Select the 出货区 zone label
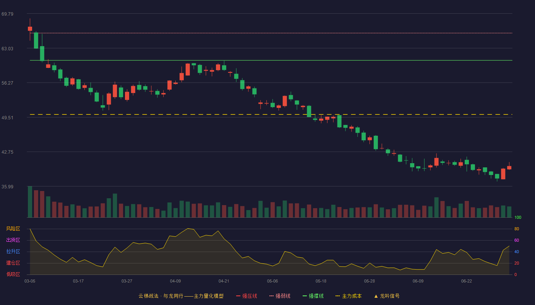The width and height of the screenshot is (535, 305). (x=13, y=240)
